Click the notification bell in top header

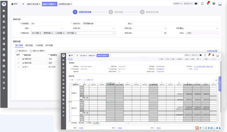[x=208, y=4]
